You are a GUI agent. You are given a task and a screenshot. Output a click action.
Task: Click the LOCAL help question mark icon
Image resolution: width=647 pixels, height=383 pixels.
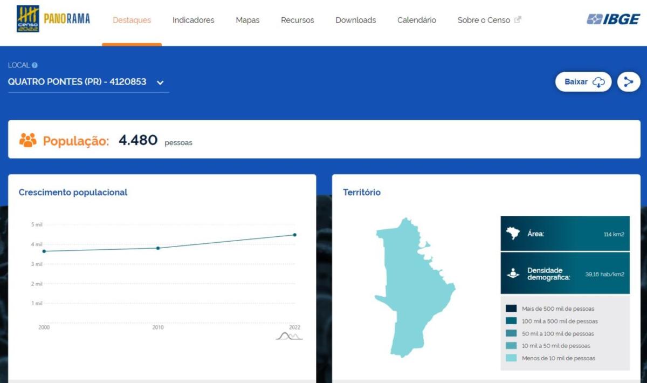35,65
